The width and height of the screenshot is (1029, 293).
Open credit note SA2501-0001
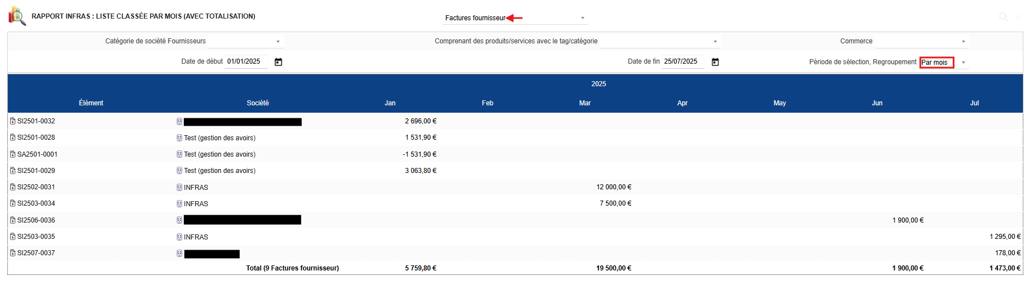37,154
